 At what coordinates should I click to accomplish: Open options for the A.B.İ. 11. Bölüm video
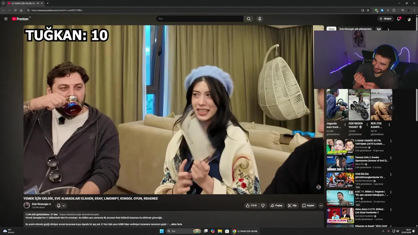click(x=391, y=192)
